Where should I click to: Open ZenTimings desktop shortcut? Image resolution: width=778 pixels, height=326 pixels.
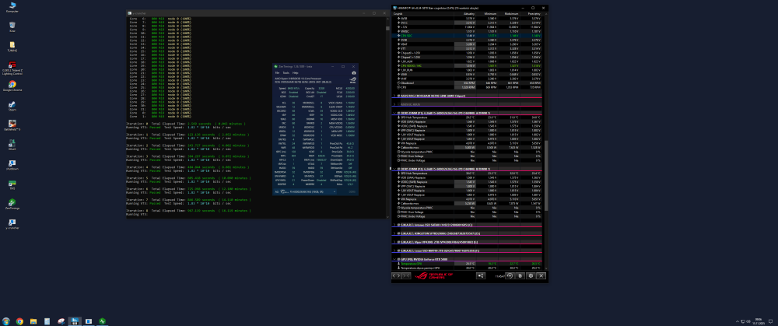(x=12, y=202)
